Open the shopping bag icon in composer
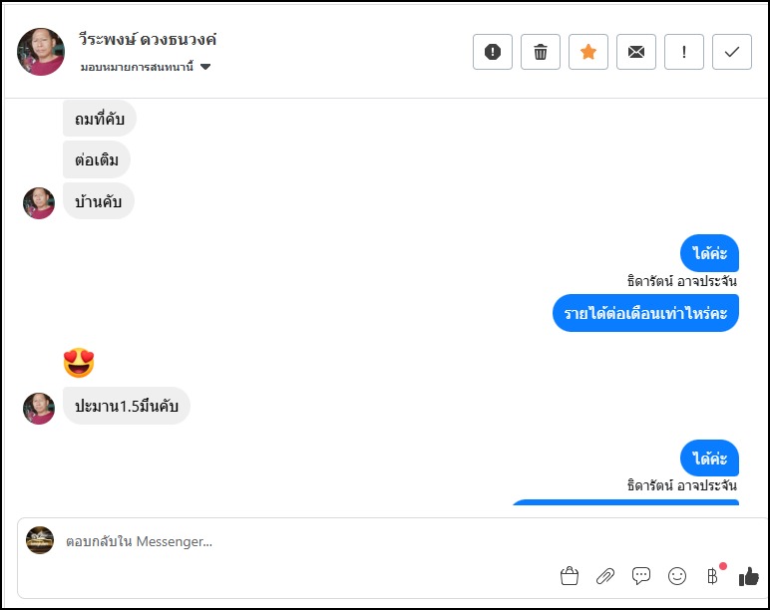Viewport: 770px width, 610px height. click(570, 576)
